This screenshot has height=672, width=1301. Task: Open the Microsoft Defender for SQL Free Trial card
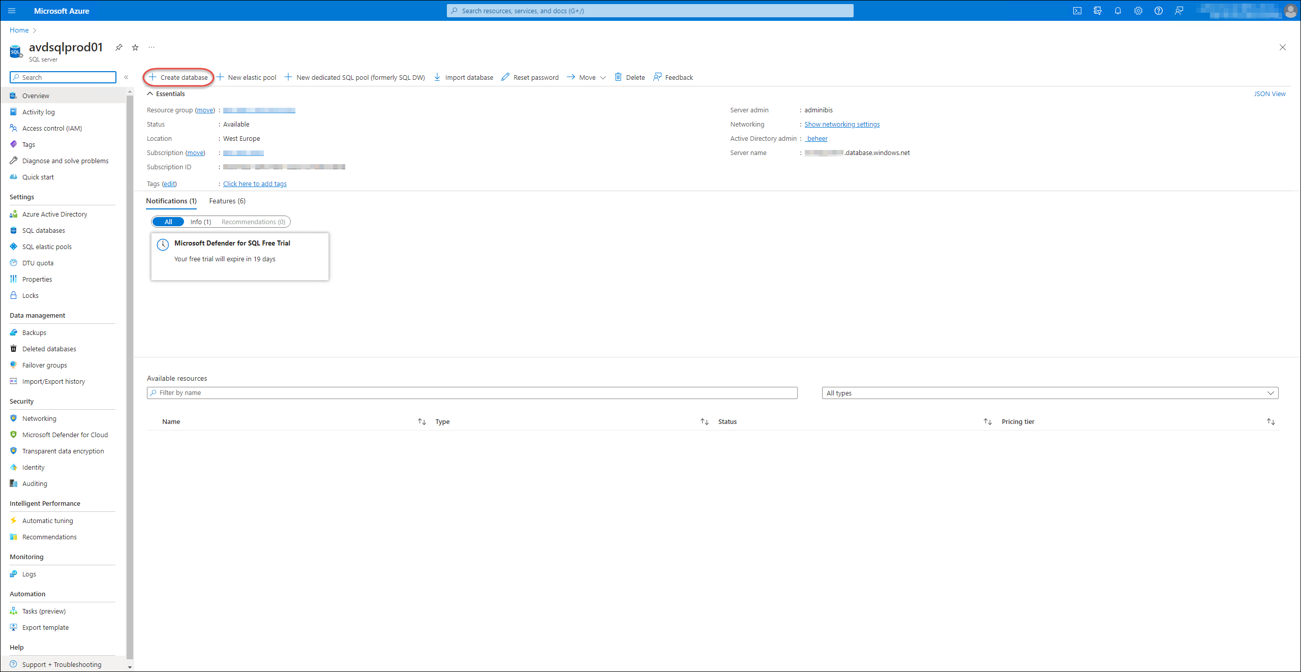[x=240, y=256]
